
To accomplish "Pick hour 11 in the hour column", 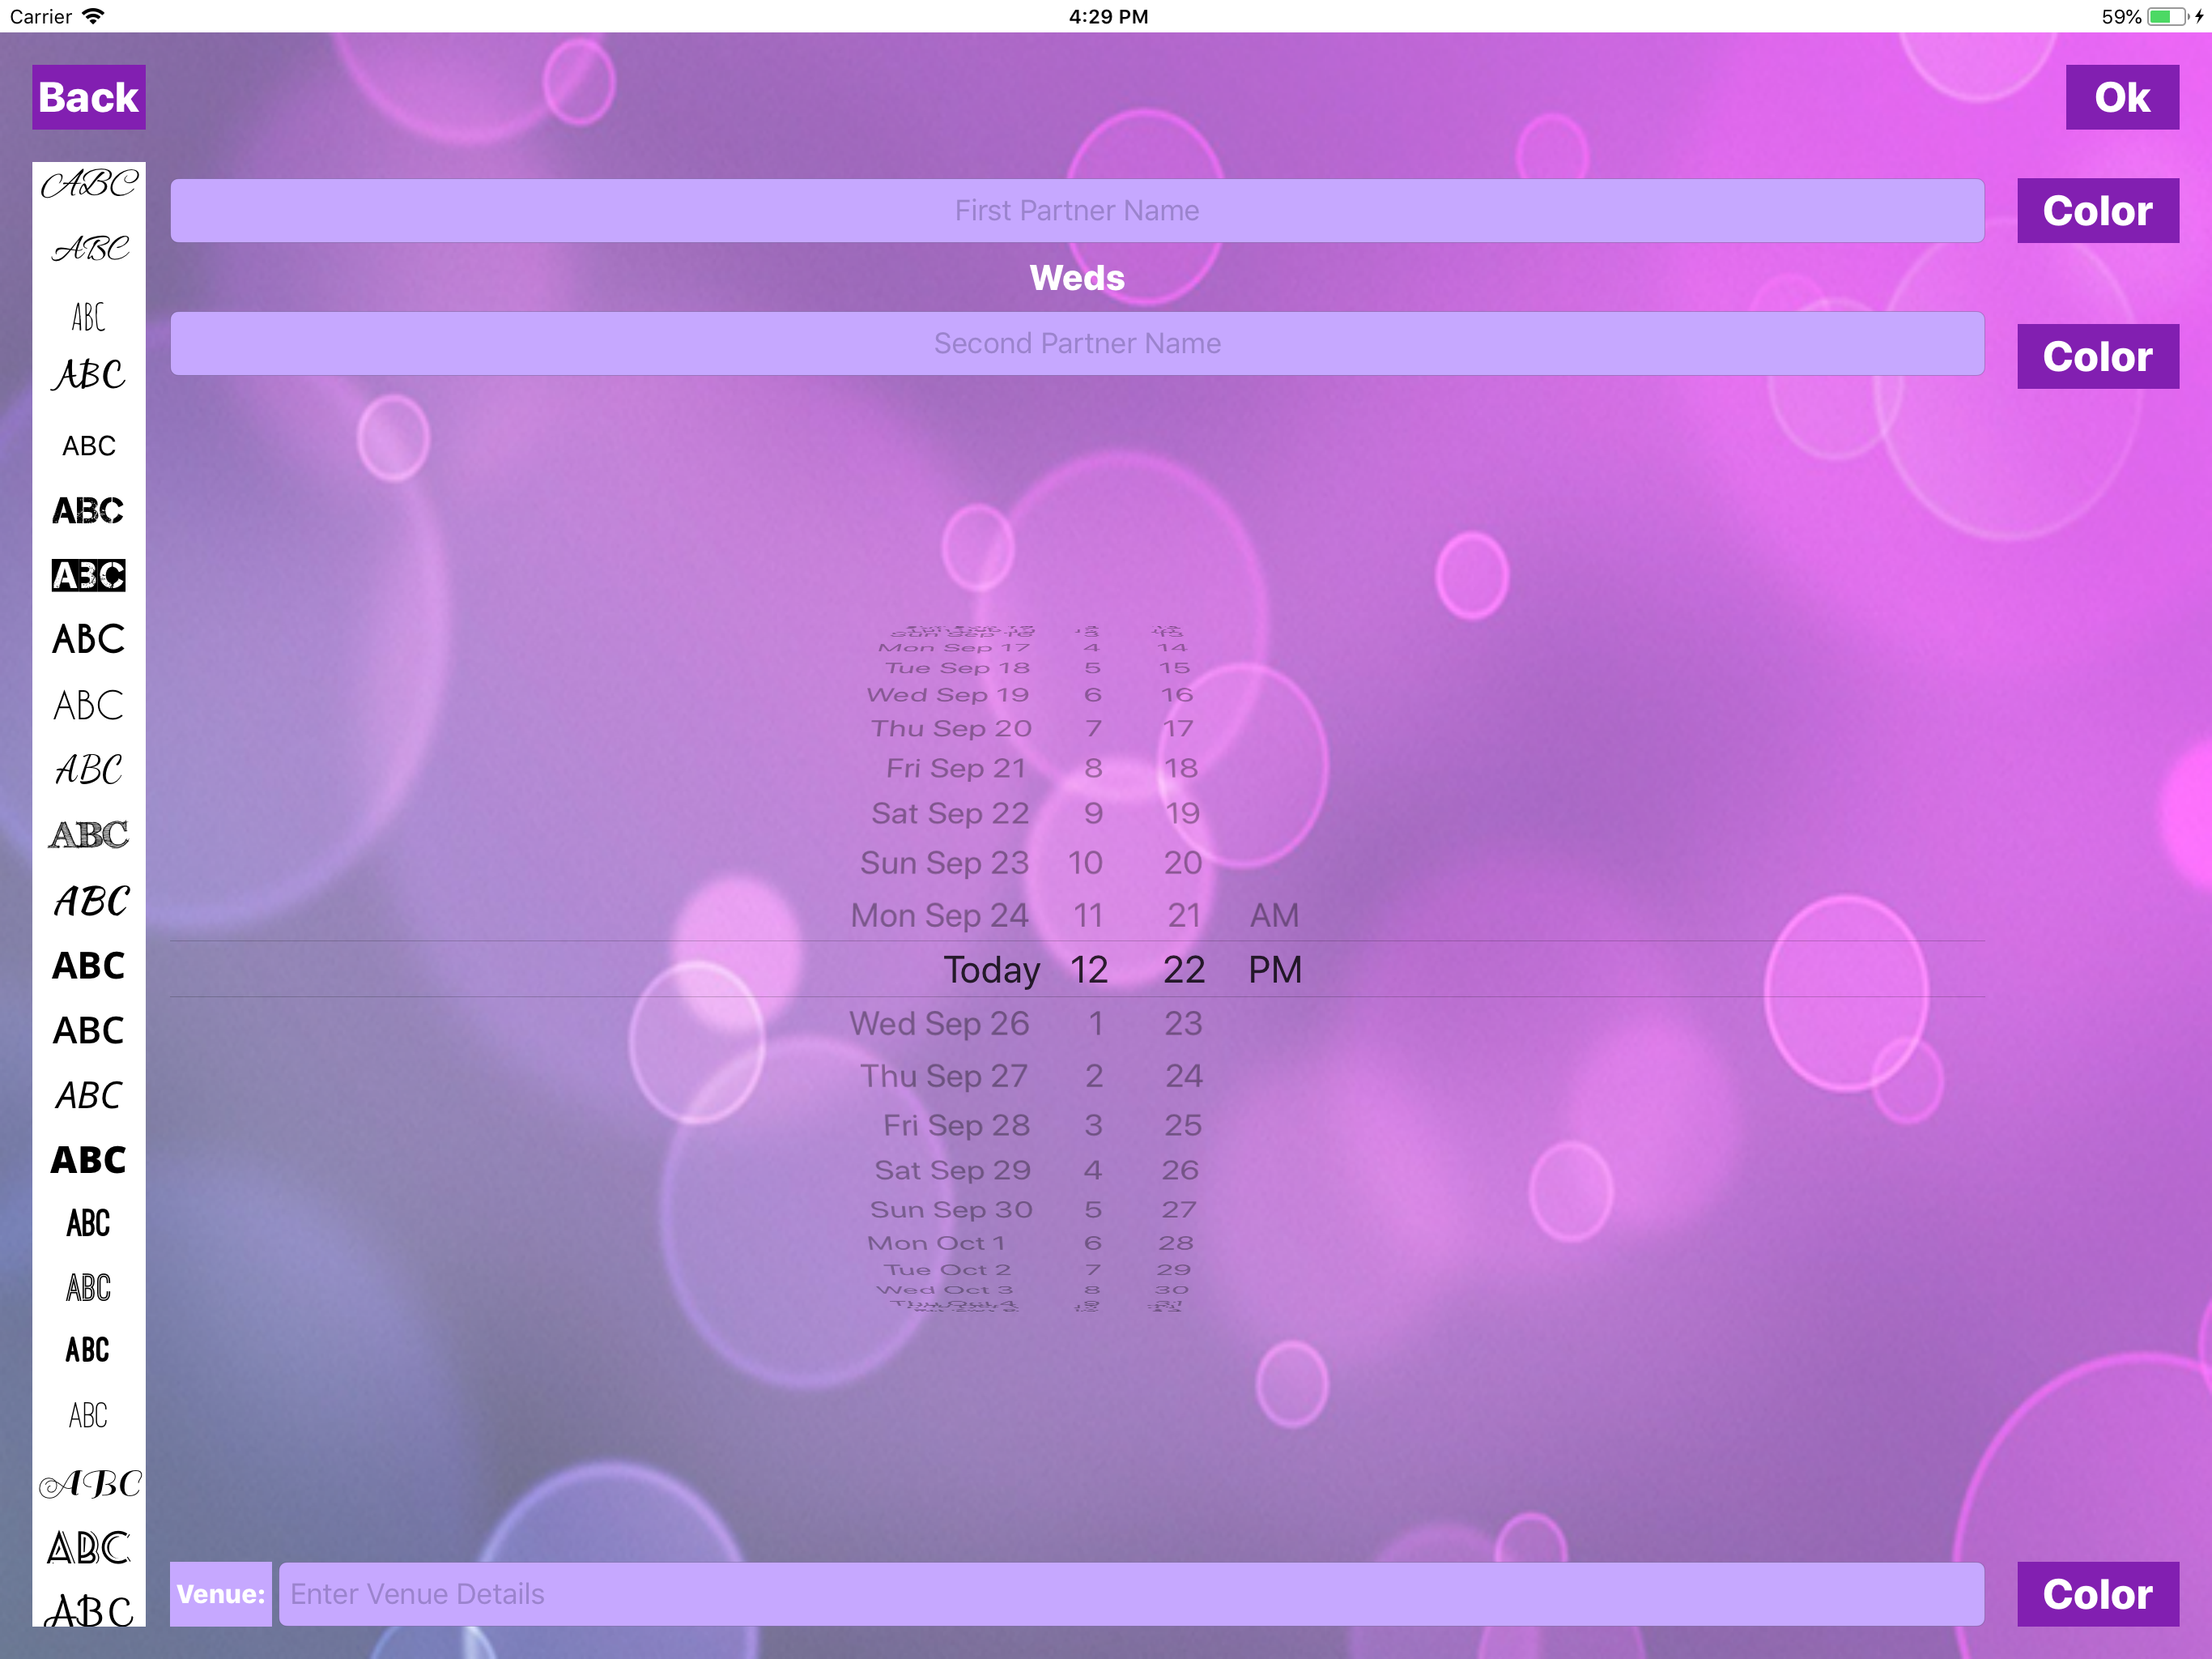I will (x=1088, y=915).
